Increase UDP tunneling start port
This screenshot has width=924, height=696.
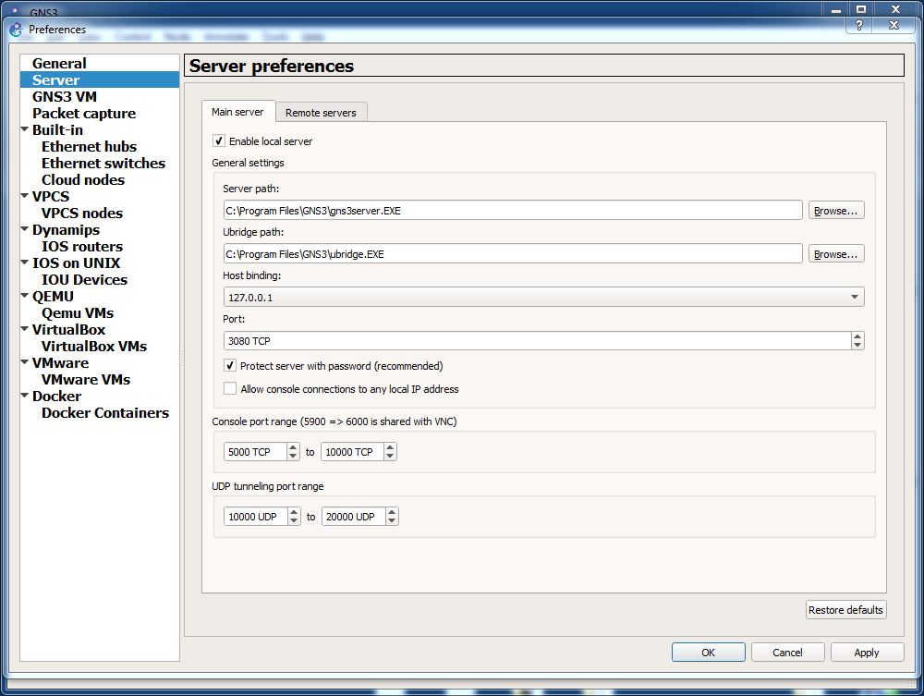tap(294, 512)
